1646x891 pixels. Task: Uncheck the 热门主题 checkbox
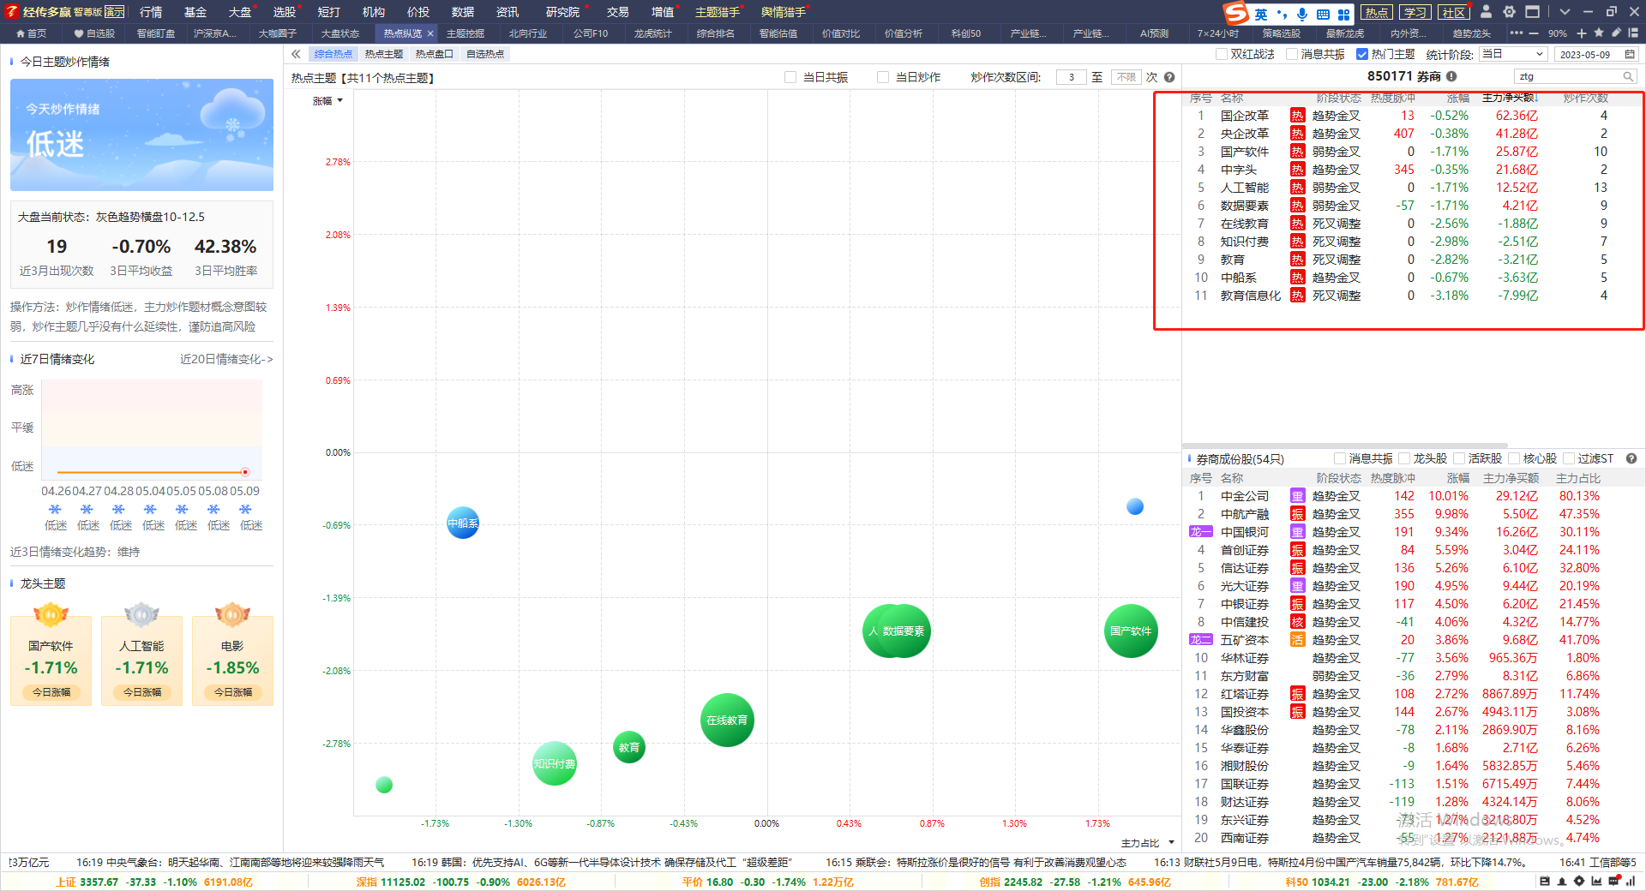[1362, 54]
